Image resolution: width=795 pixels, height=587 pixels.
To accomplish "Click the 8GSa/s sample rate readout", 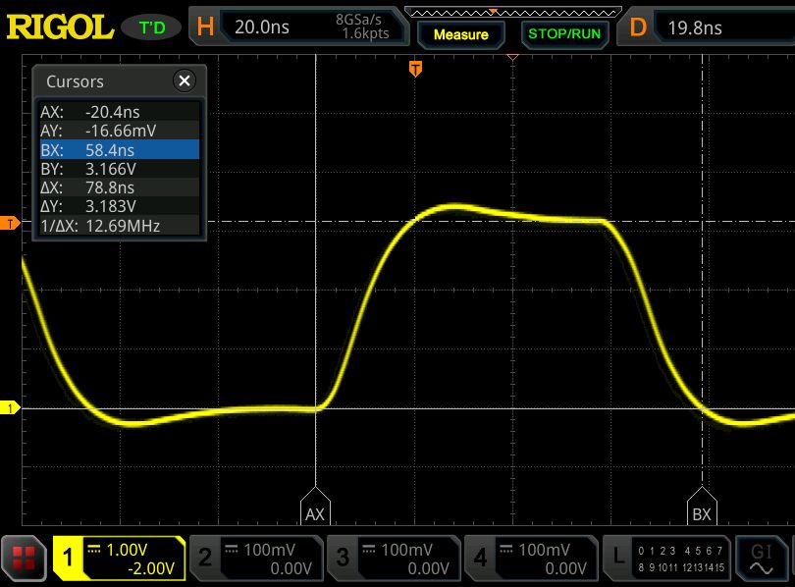I will click(x=358, y=20).
